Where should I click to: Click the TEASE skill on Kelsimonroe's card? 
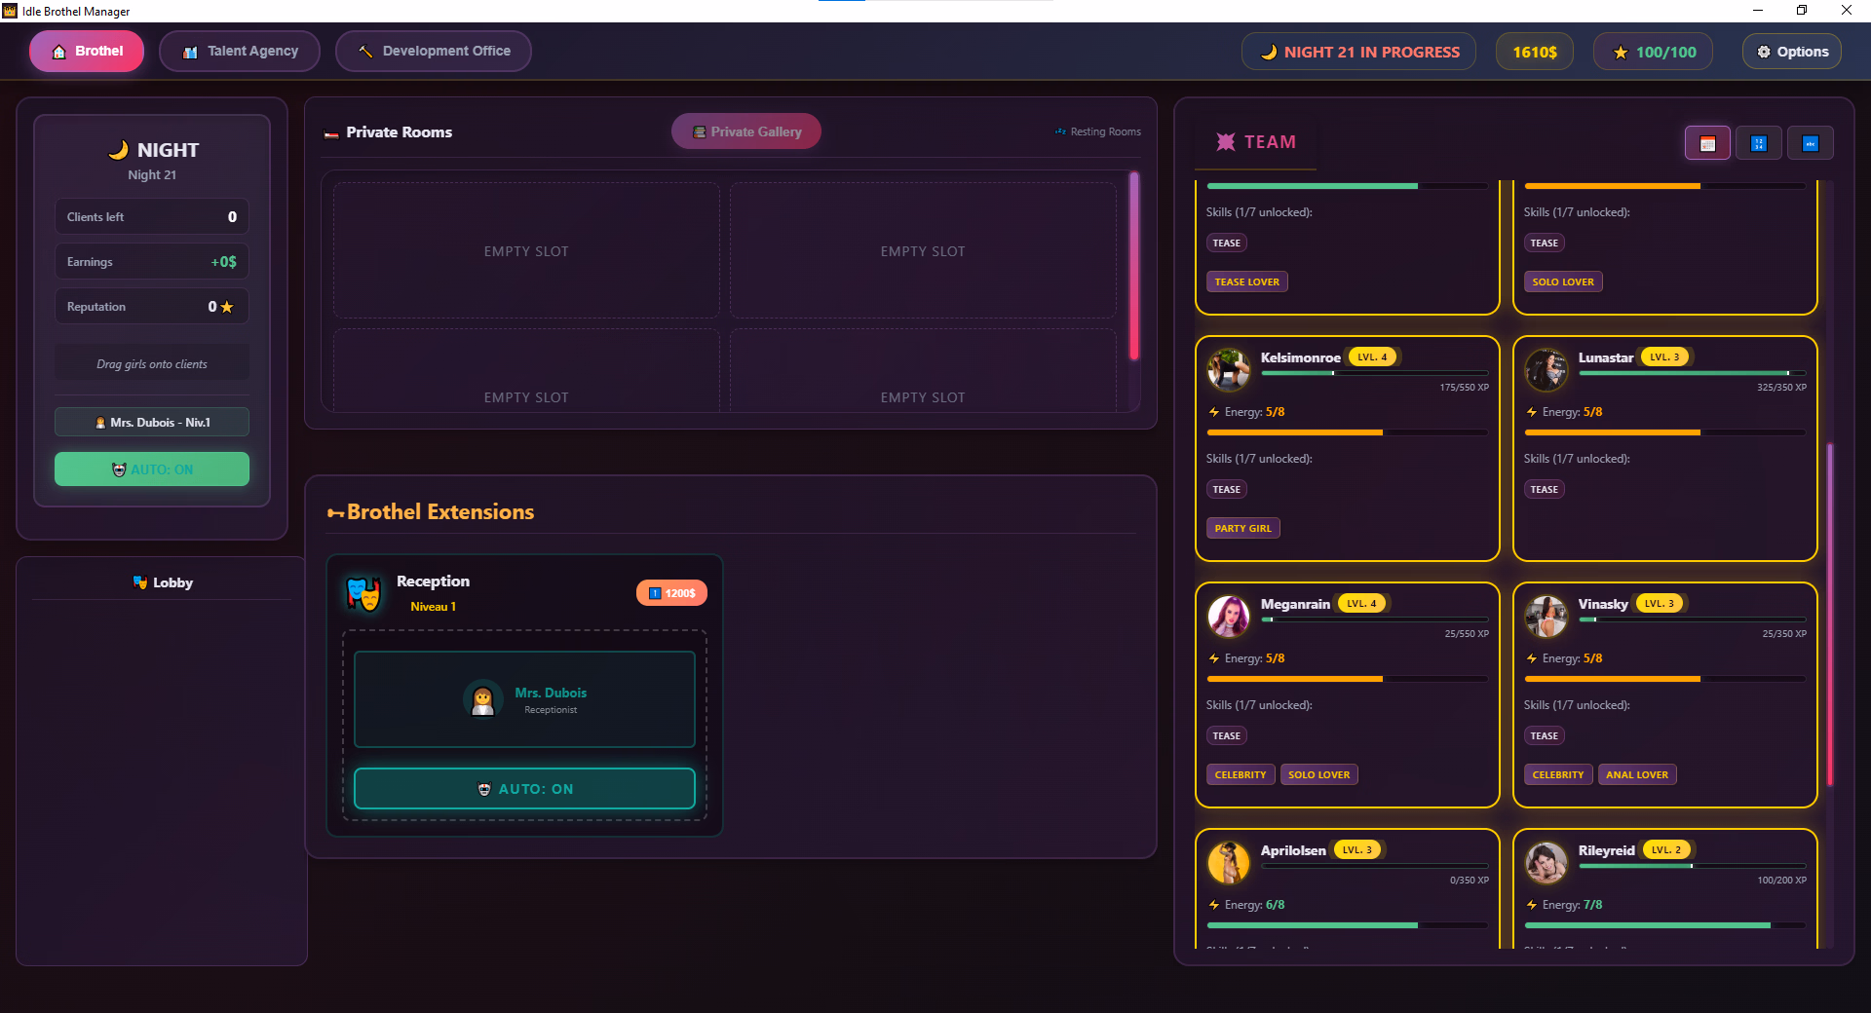pos(1227,489)
